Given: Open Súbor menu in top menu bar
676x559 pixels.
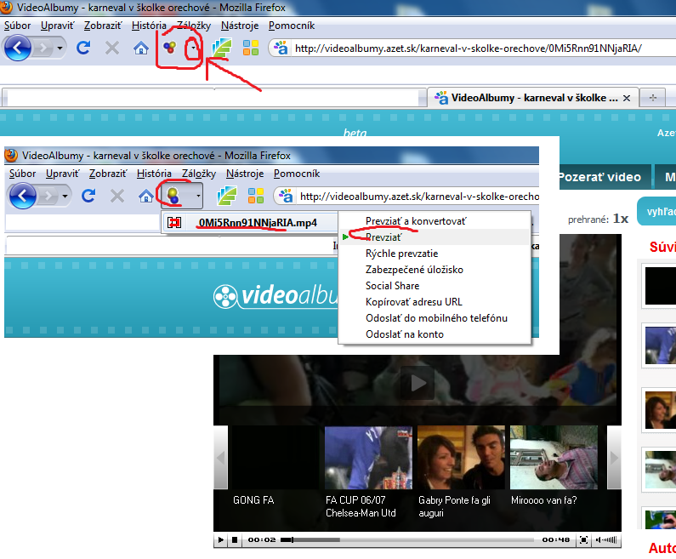Looking at the screenshot, I should coord(17,26).
